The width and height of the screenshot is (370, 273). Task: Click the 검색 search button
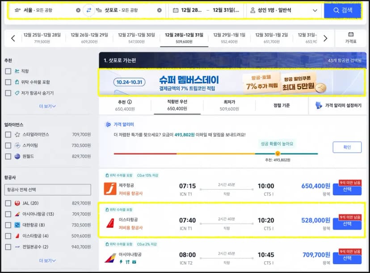342,10
